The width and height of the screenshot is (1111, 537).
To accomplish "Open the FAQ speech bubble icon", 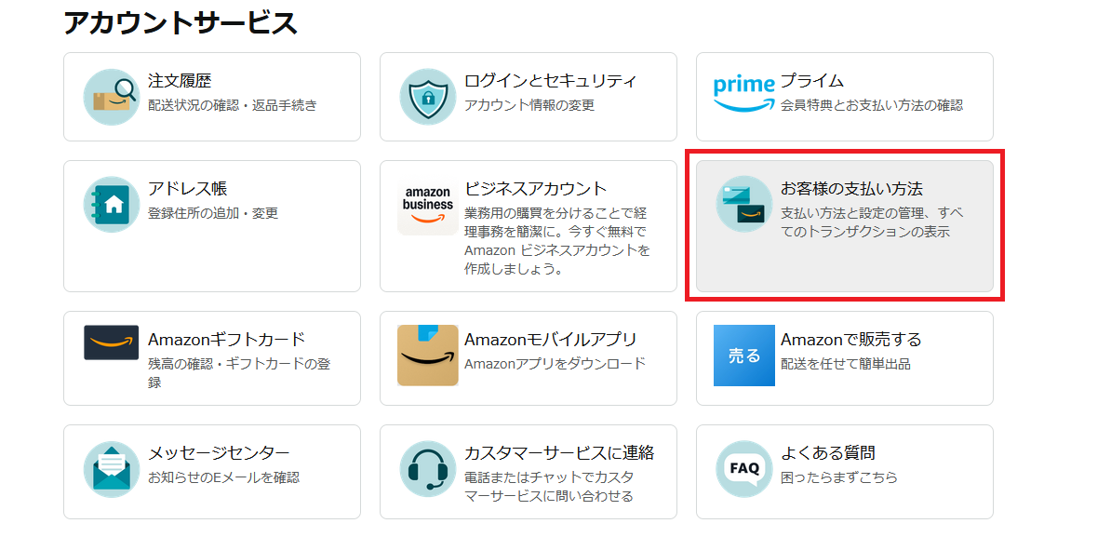I will [x=744, y=469].
